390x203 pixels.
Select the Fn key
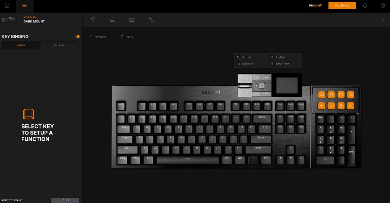(x=253, y=160)
